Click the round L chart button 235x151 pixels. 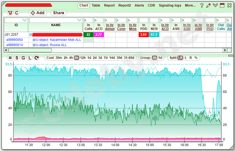[x=30, y=58]
